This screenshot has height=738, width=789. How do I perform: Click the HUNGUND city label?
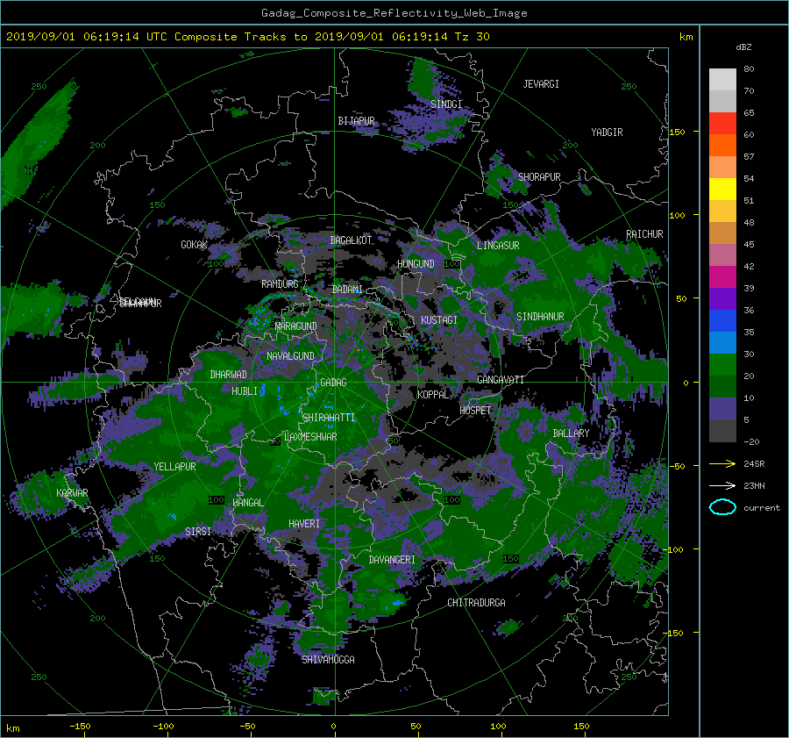click(x=416, y=263)
